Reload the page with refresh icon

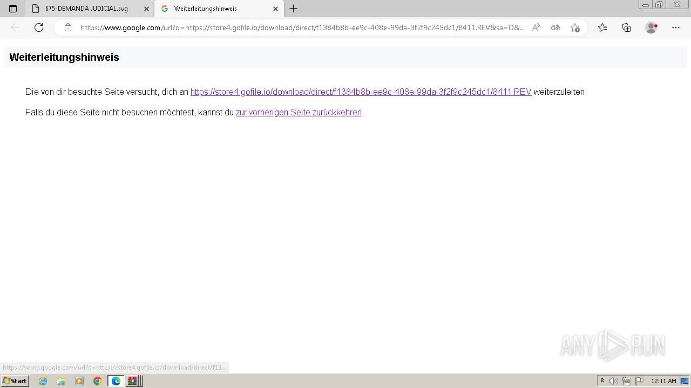click(39, 27)
